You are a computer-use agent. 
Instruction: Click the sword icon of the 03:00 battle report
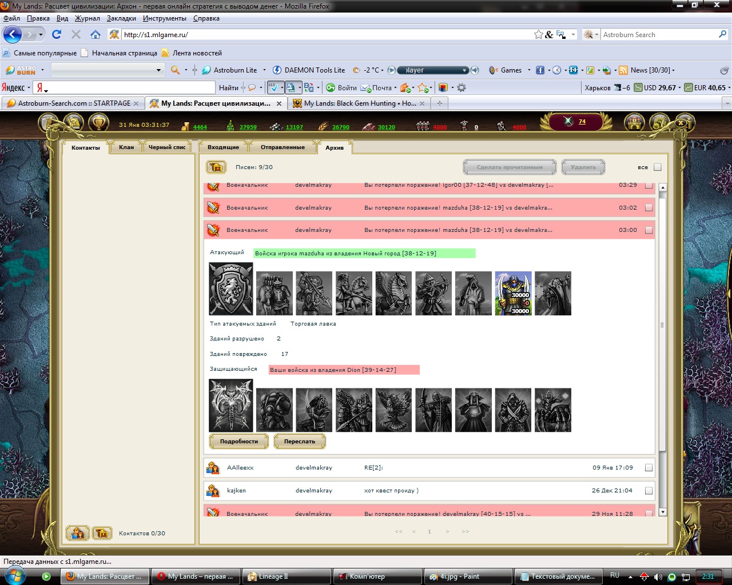point(213,230)
